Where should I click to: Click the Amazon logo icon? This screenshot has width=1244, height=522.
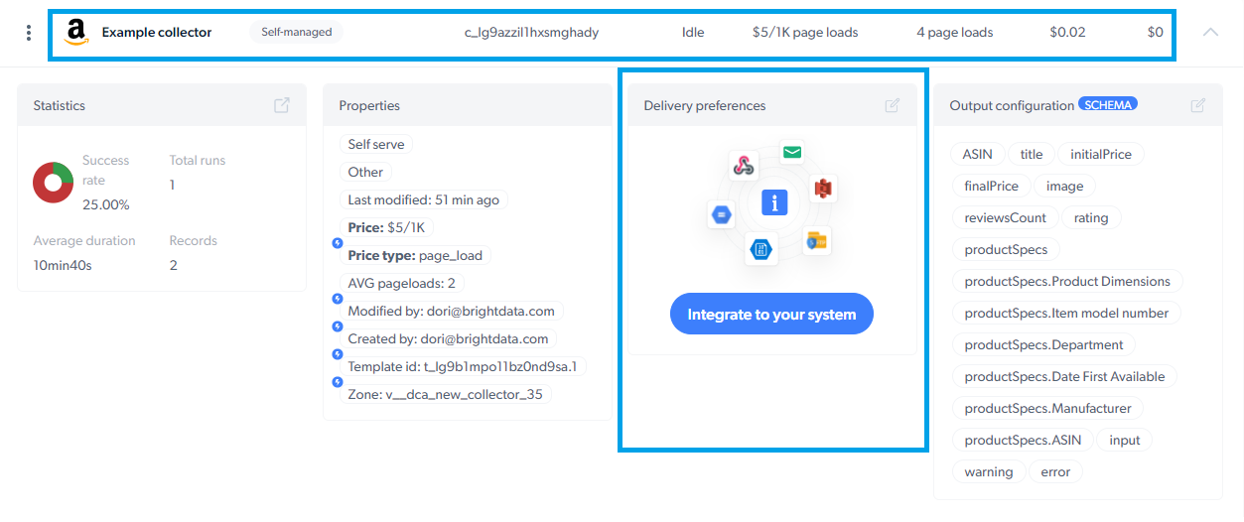[x=76, y=33]
